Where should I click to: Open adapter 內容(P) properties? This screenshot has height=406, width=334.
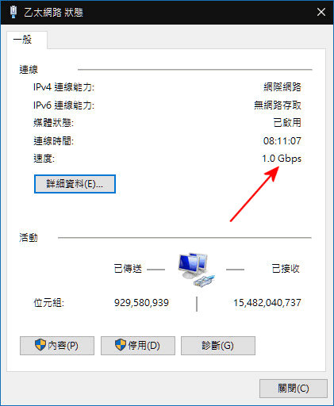point(57,346)
